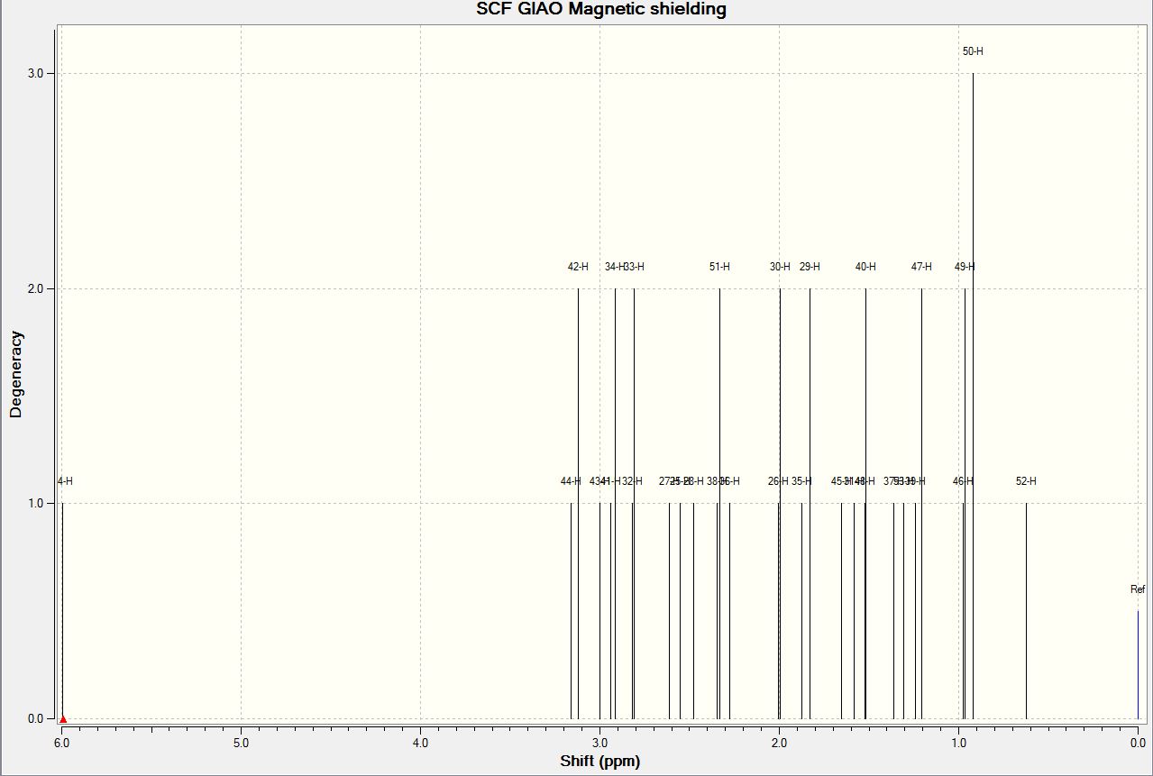Click the 4.0 tick label on shift axis
The width and height of the screenshot is (1153, 776).
(420, 744)
